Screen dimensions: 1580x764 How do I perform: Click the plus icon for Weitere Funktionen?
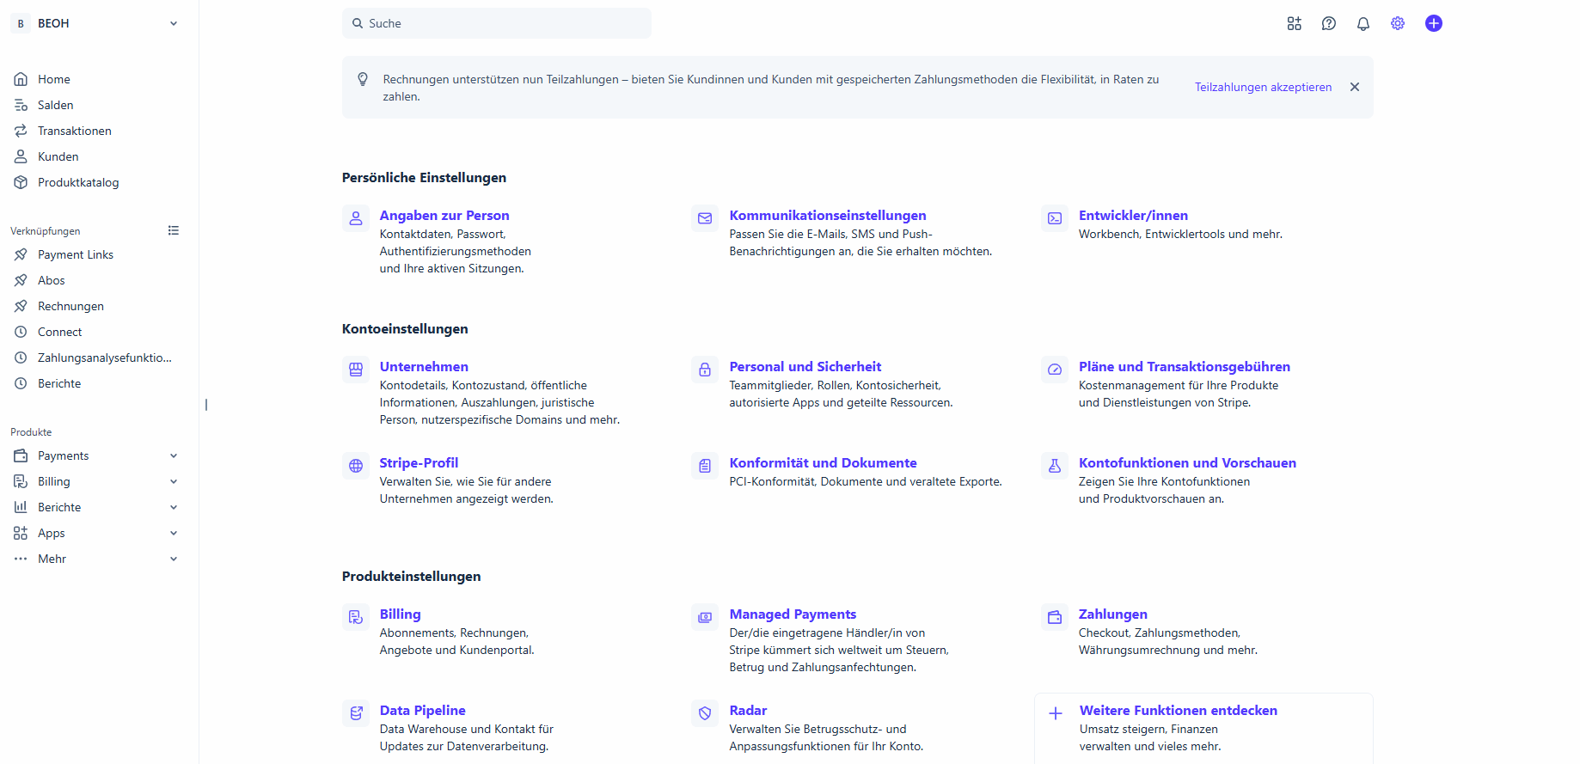pos(1056,713)
